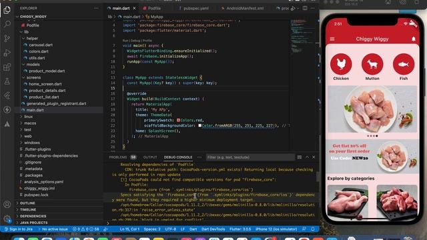Click Flutter: 3.0.5 version in status bar
The image size is (427, 240).
(240, 229)
